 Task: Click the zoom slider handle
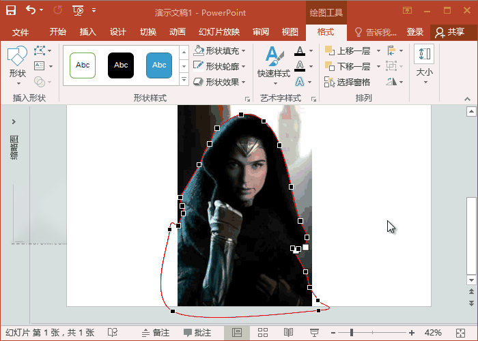click(352, 333)
